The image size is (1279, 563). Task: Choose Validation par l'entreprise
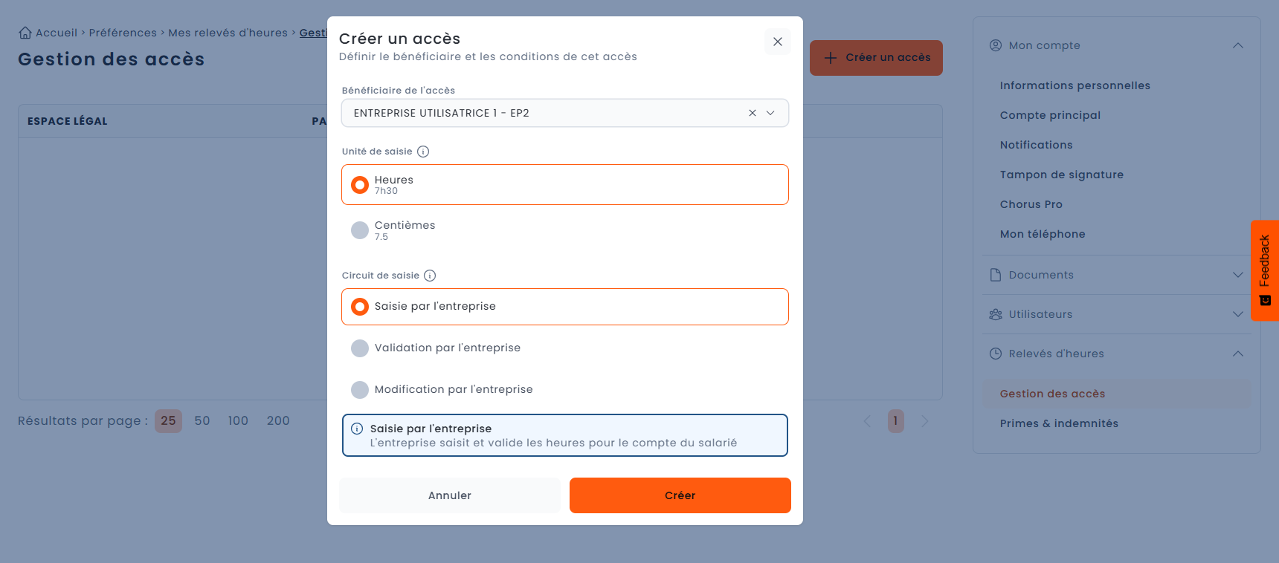(565, 348)
